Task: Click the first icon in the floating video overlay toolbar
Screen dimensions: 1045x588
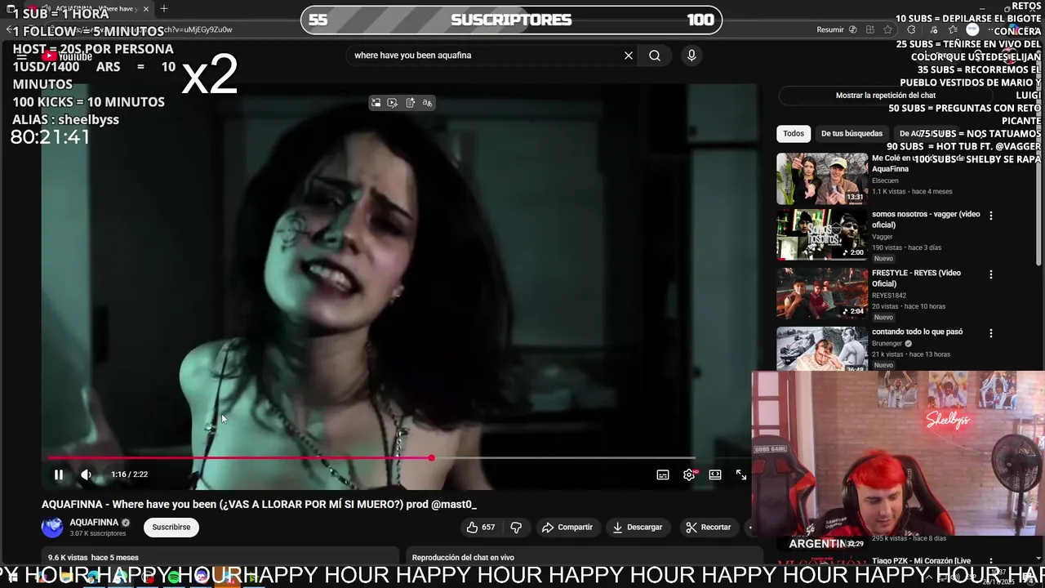Action: pyautogui.click(x=376, y=103)
